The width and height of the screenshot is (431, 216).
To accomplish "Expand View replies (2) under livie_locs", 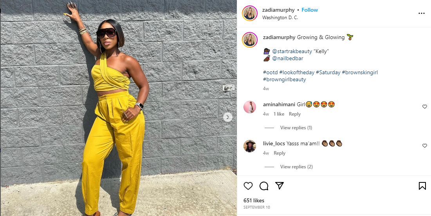I will [x=296, y=166].
